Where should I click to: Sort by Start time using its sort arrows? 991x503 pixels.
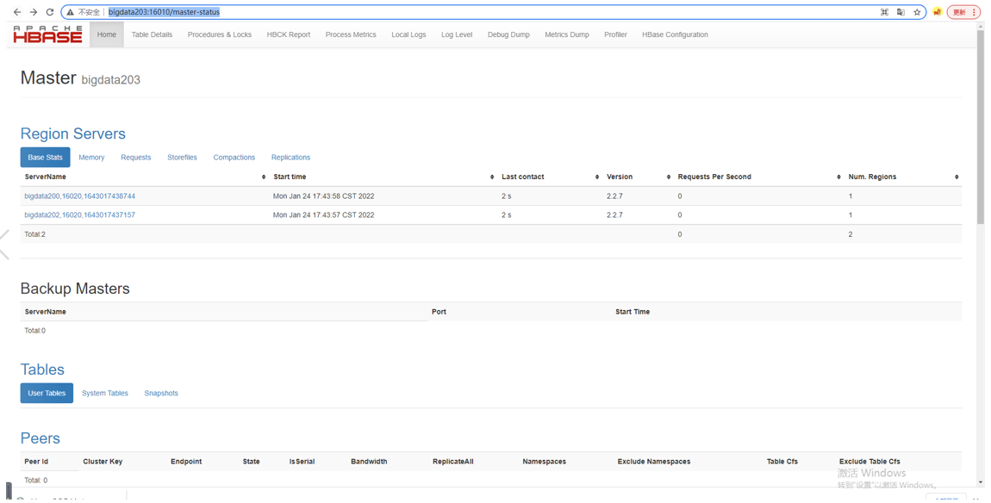[x=492, y=177]
